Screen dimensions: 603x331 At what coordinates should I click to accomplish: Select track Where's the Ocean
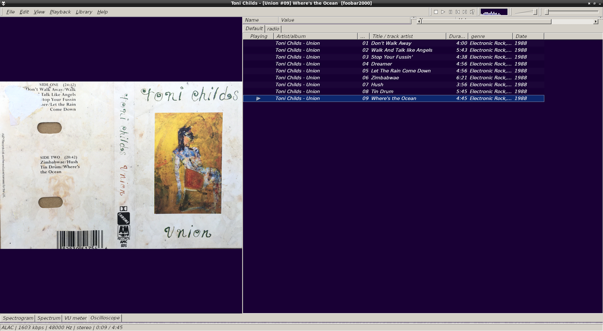[x=393, y=98]
